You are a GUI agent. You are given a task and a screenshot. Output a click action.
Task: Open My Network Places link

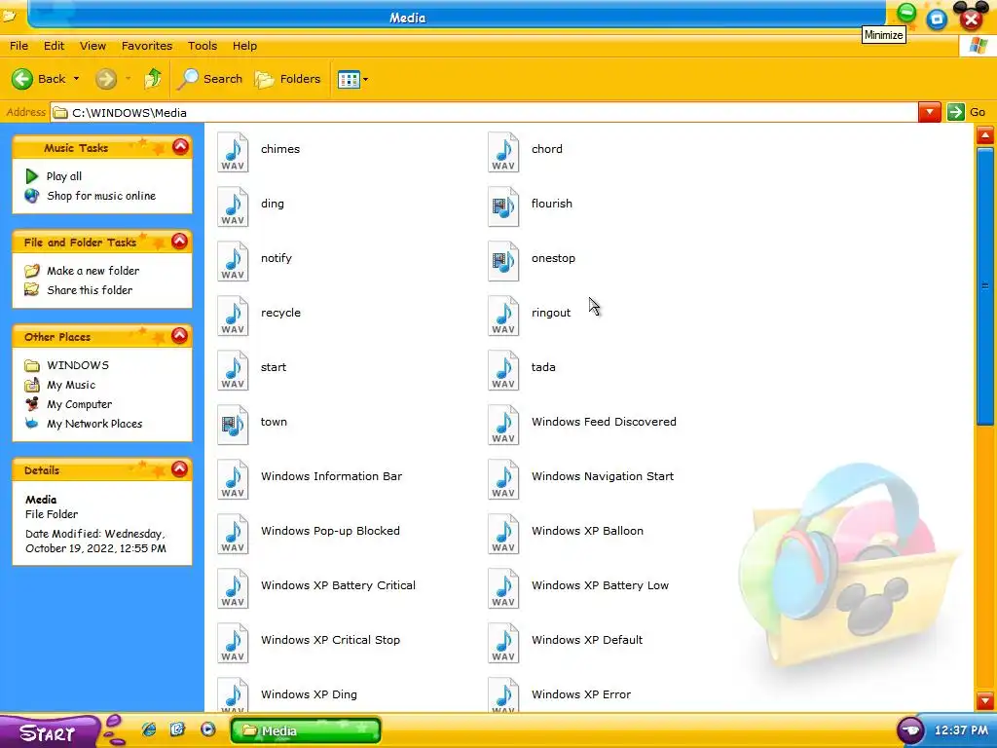tap(94, 424)
